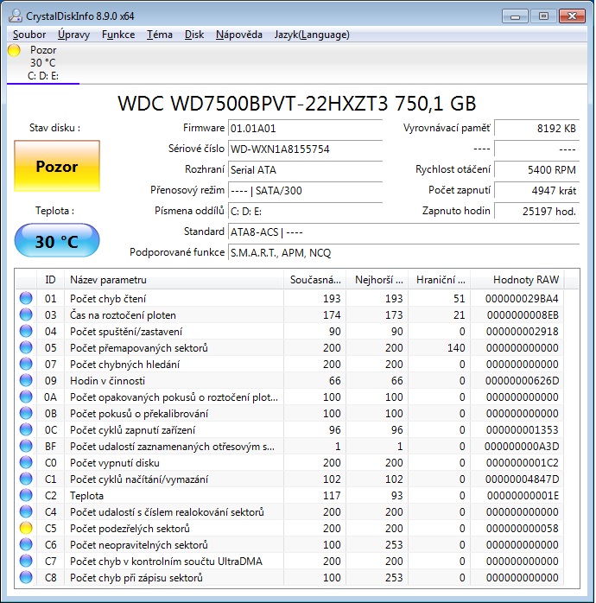The height and width of the screenshot is (603, 596).
Task: Click the Firmware value field 01.01A01
Action: tap(304, 129)
